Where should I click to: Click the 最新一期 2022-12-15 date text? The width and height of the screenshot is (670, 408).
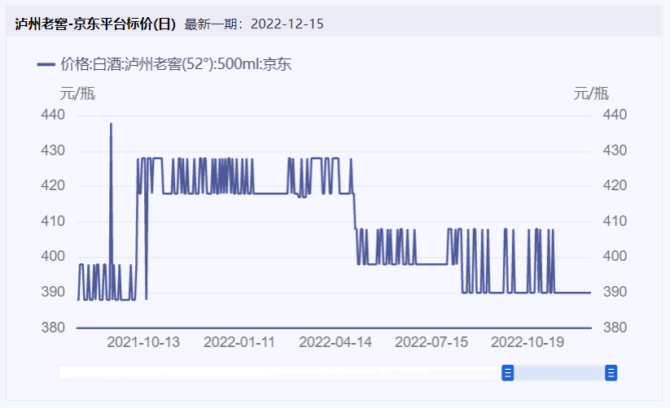(x=254, y=24)
